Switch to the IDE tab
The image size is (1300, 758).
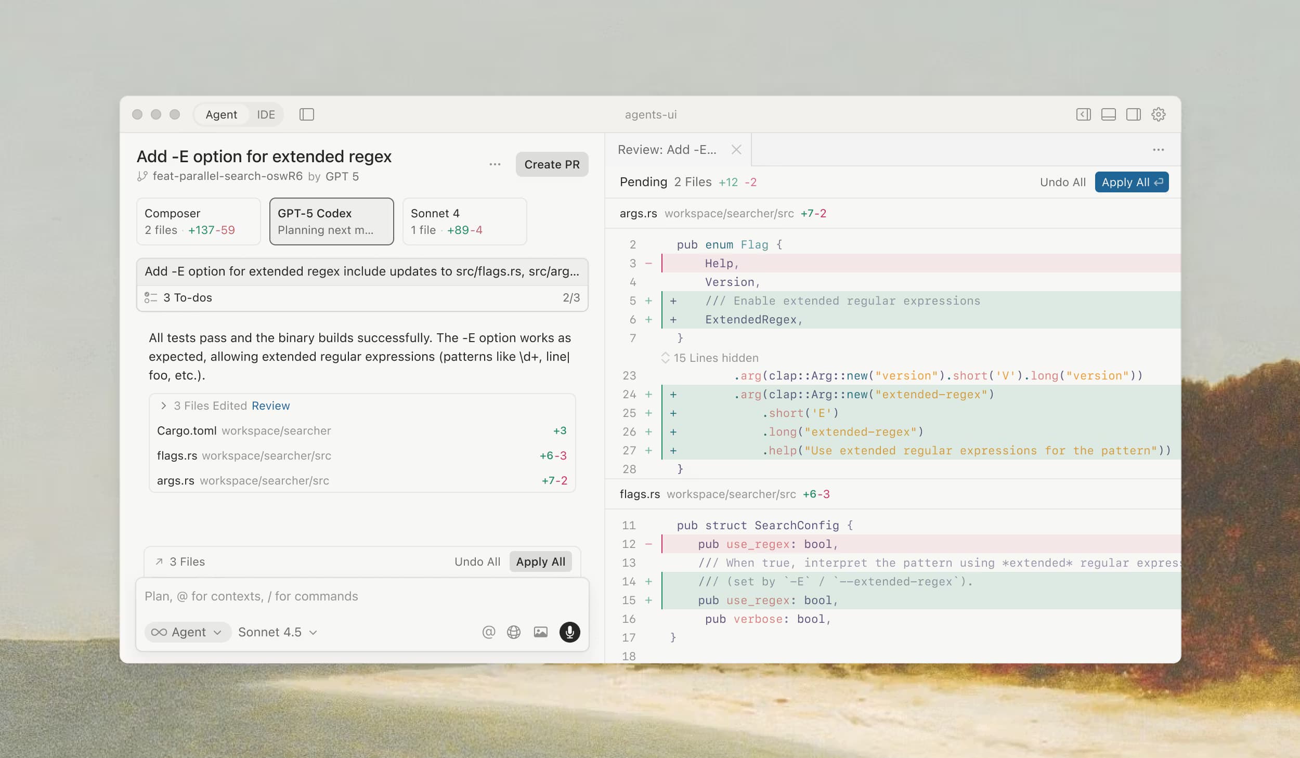coord(266,114)
